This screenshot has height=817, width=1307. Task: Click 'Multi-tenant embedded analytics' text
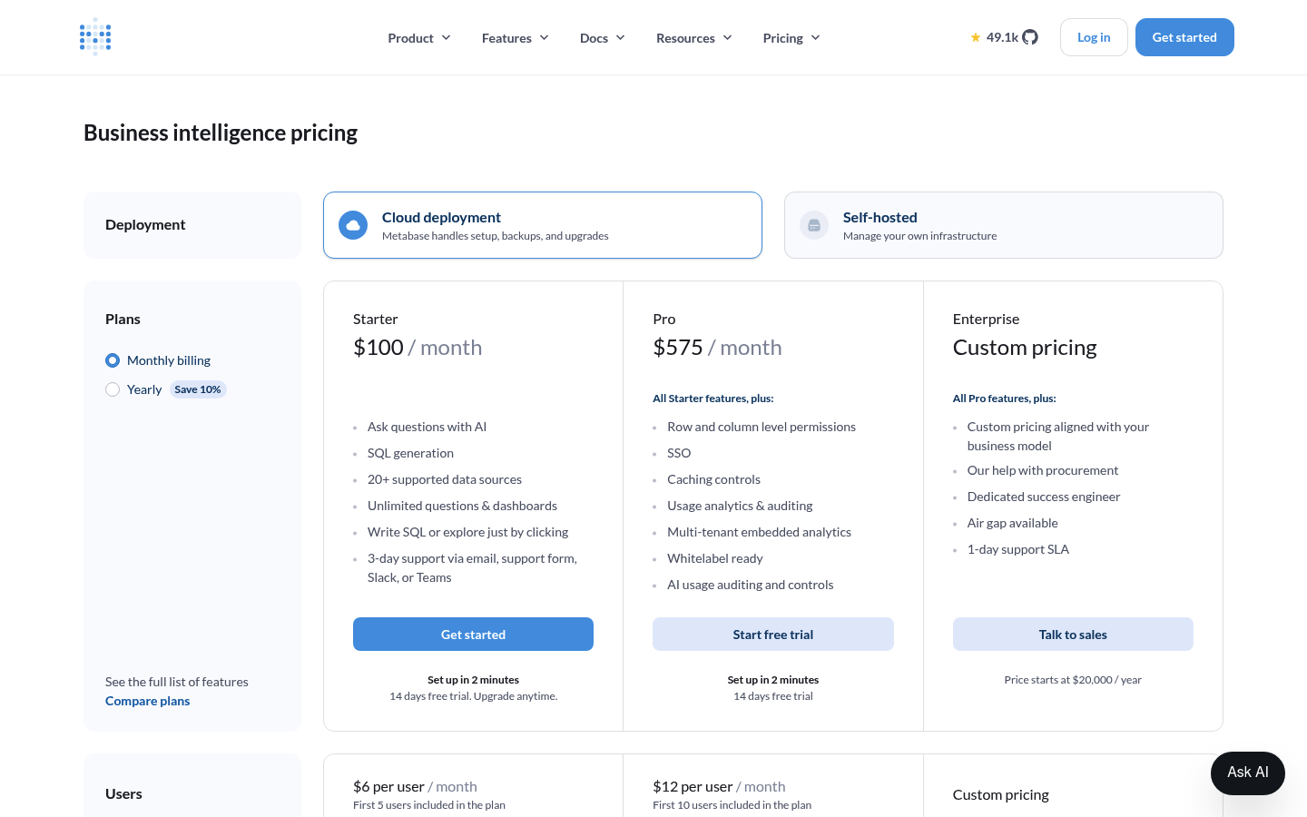tap(760, 532)
